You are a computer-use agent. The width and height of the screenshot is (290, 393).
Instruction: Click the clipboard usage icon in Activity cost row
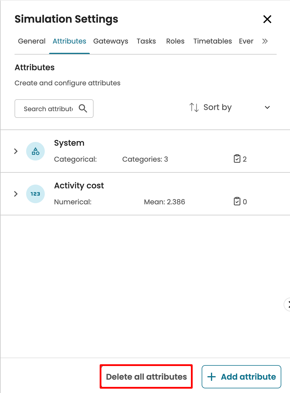tap(237, 201)
